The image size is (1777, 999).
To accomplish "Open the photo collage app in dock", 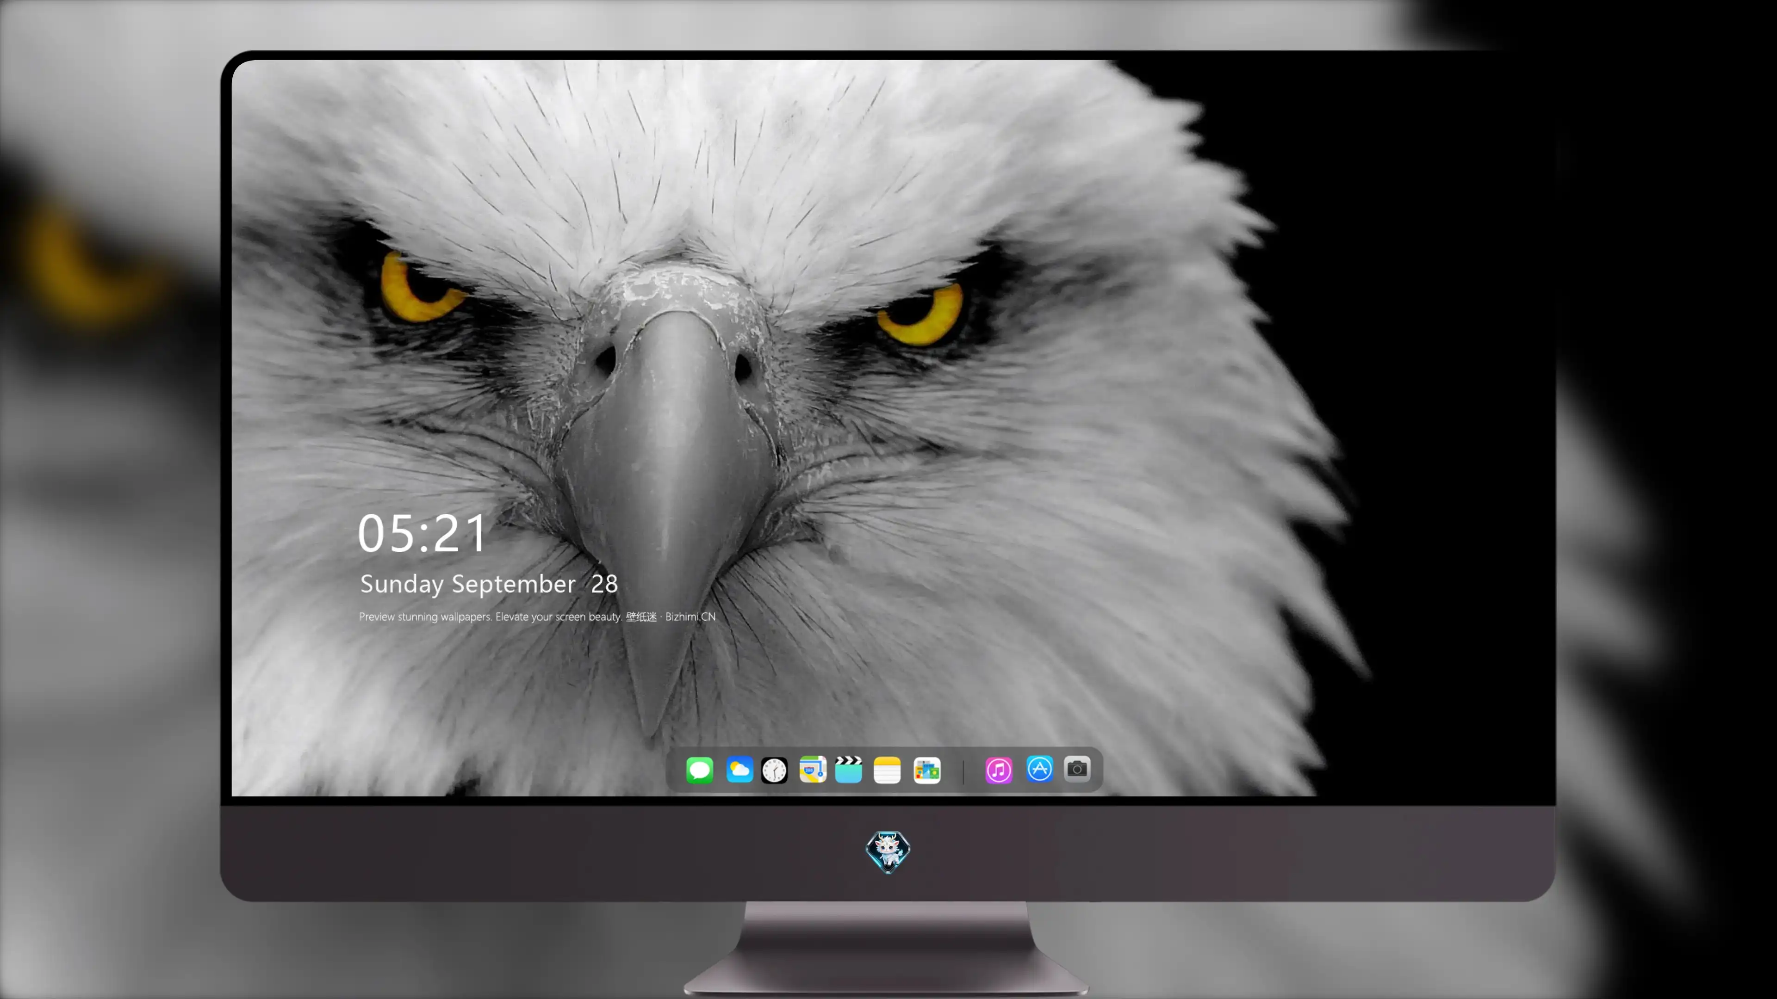I will (927, 771).
